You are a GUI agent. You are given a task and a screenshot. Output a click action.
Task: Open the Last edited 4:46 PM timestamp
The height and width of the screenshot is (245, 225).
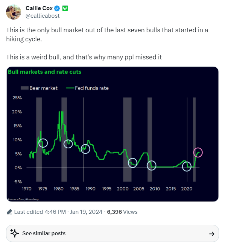[40, 212]
